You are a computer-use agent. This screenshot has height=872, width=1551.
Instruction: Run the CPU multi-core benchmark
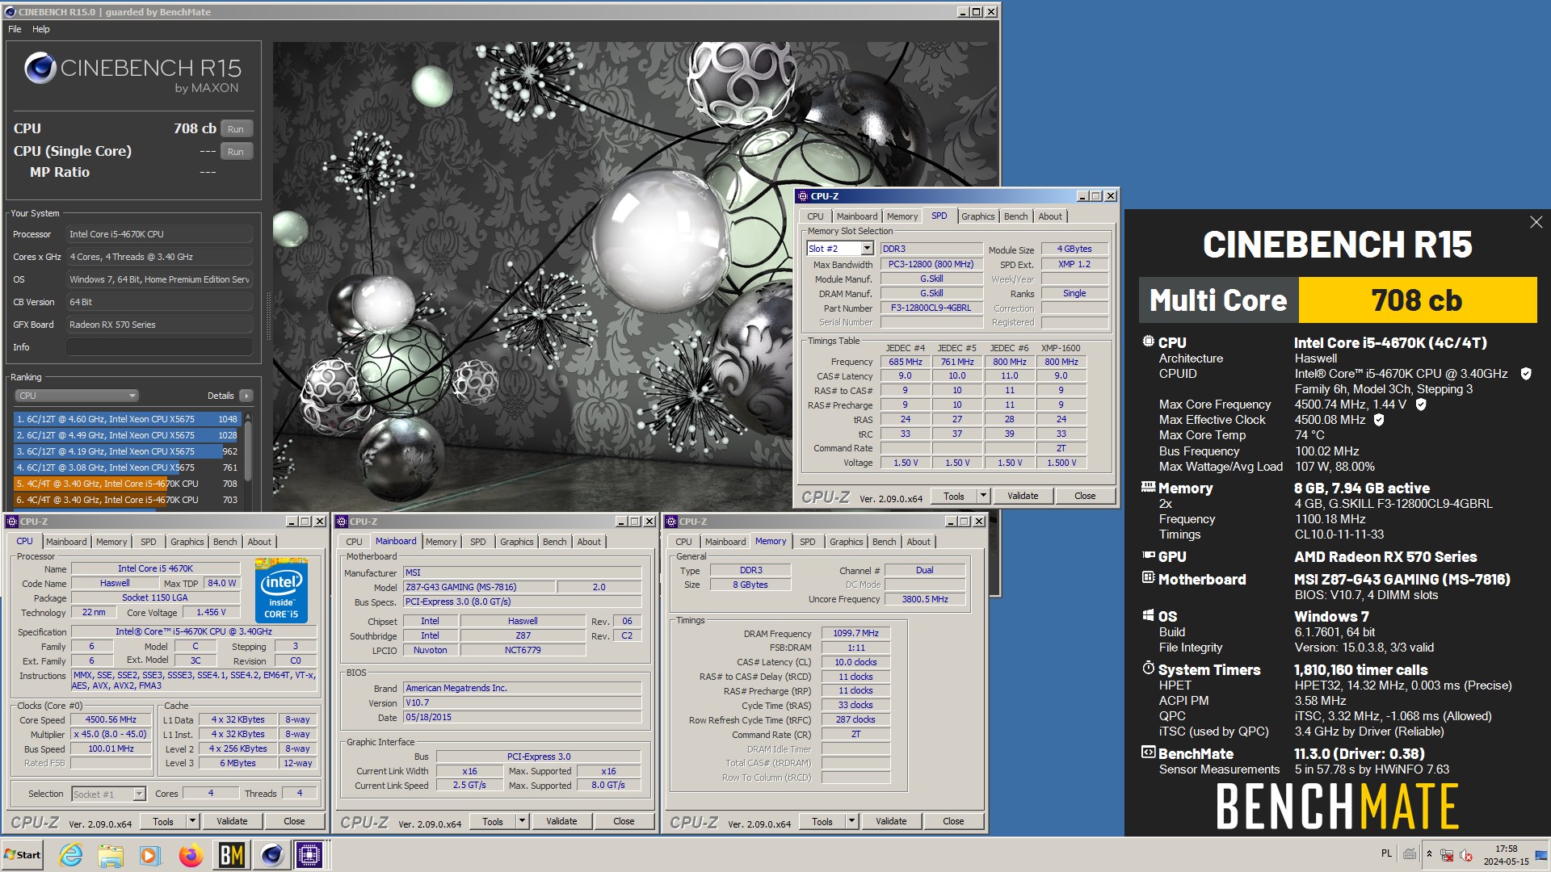[x=236, y=129]
